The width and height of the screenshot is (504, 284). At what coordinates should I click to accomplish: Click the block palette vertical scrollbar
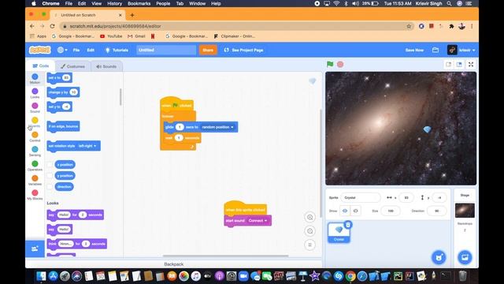point(120,96)
